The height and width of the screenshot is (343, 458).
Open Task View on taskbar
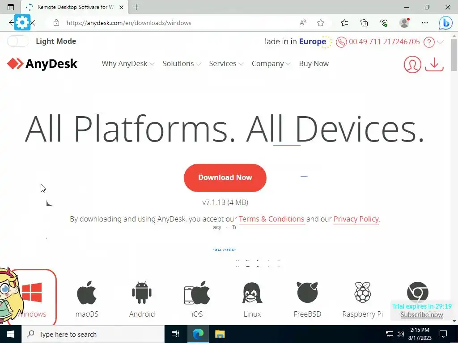(x=175, y=334)
